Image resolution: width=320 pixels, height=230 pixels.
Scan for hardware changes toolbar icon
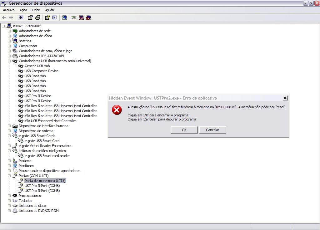tap(64, 18)
